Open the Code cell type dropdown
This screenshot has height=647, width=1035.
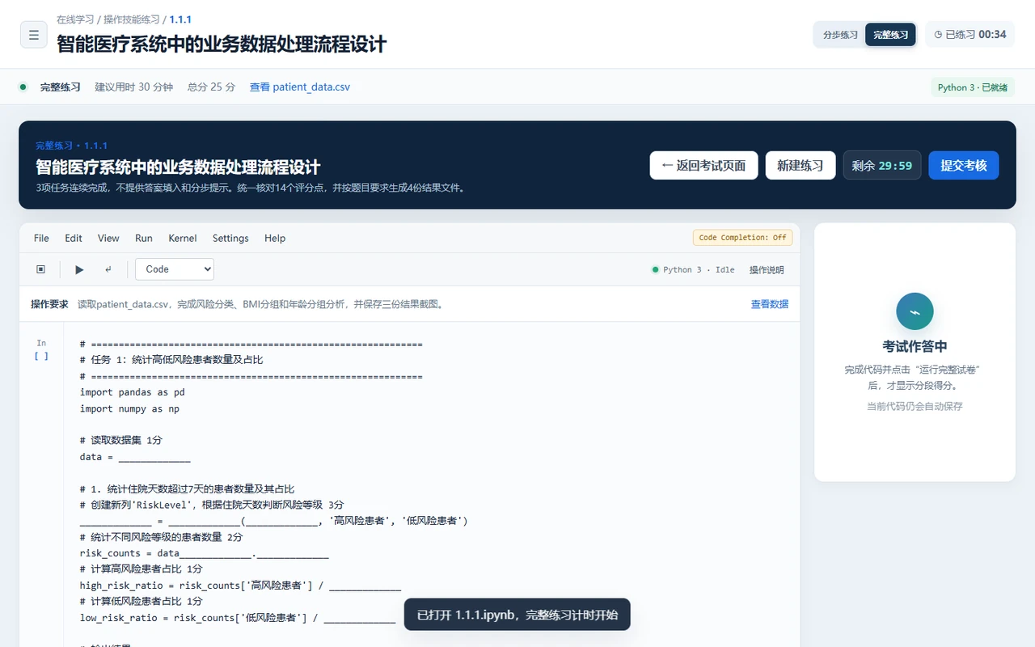(175, 269)
